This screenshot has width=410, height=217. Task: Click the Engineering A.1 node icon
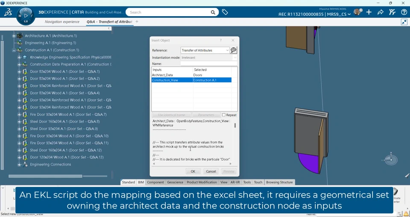20,43
